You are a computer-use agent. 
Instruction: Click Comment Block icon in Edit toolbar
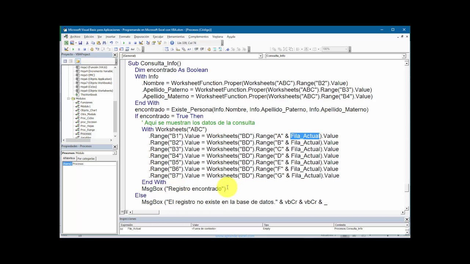[x=214, y=49]
